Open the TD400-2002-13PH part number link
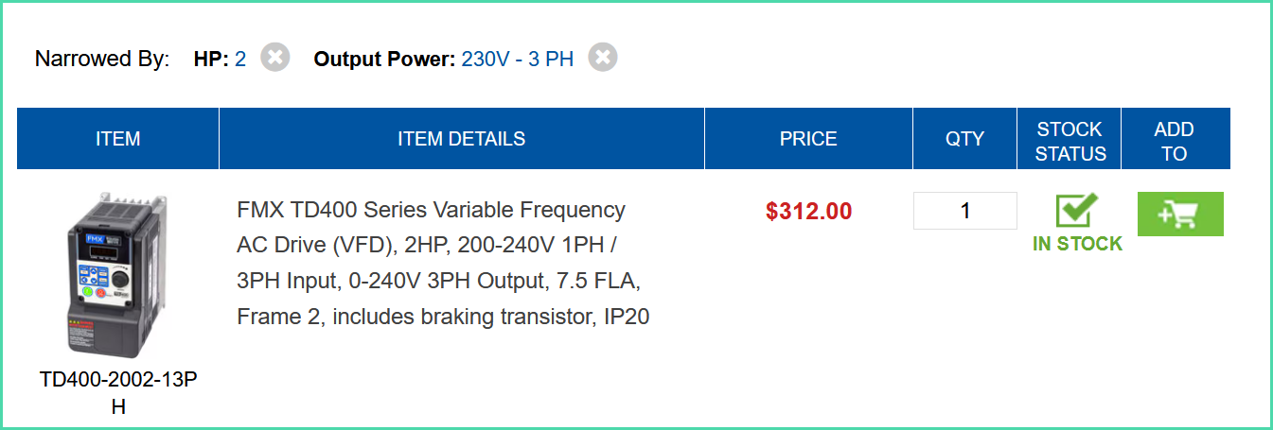 [118, 392]
